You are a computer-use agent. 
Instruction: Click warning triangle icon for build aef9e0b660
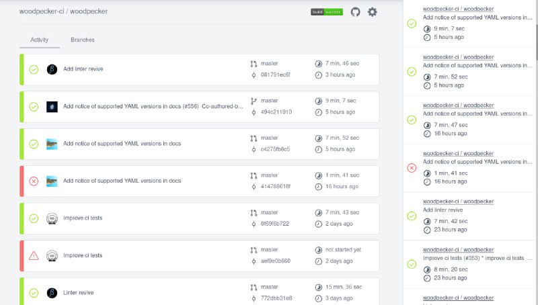click(34, 256)
